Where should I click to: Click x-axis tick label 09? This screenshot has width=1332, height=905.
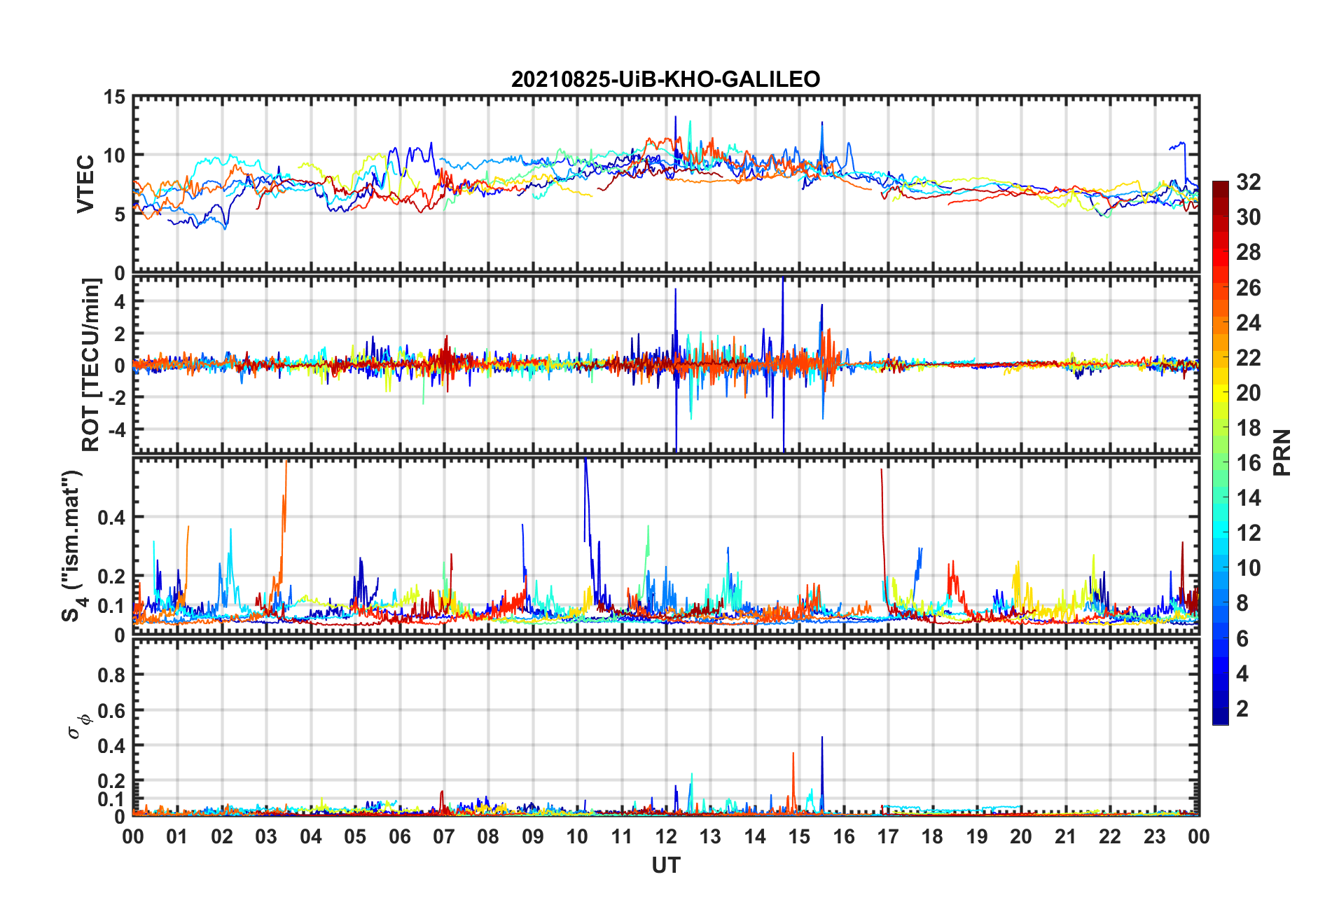tap(532, 836)
